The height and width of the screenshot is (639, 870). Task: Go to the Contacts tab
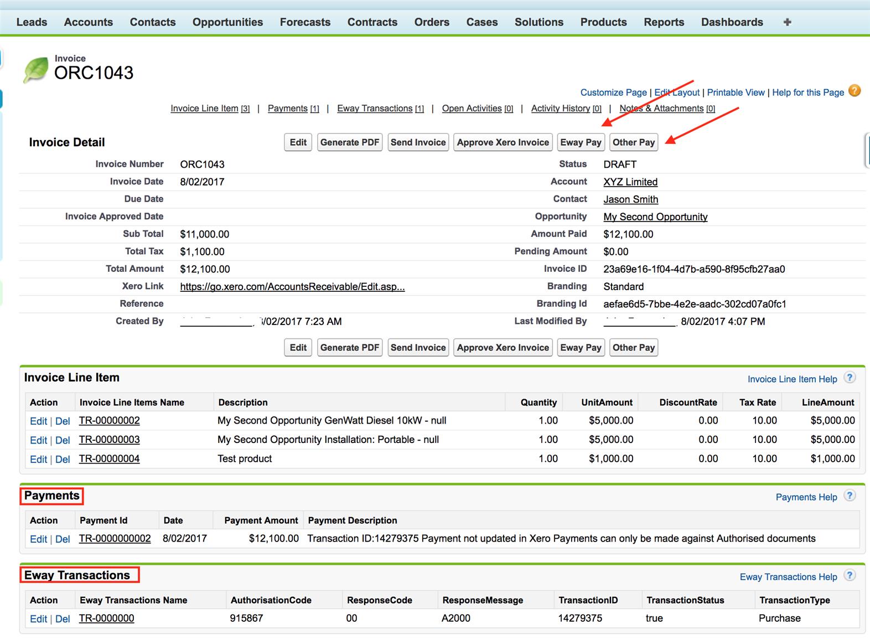tap(153, 22)
